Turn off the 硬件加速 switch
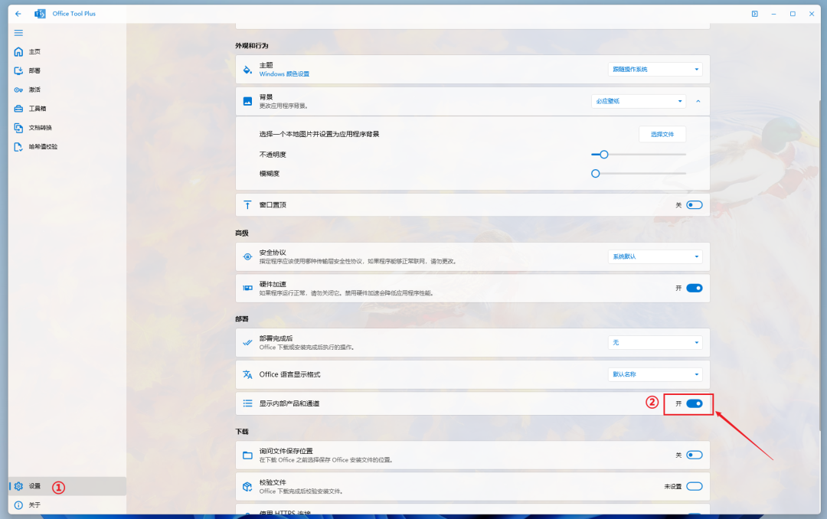 (695, 288)
